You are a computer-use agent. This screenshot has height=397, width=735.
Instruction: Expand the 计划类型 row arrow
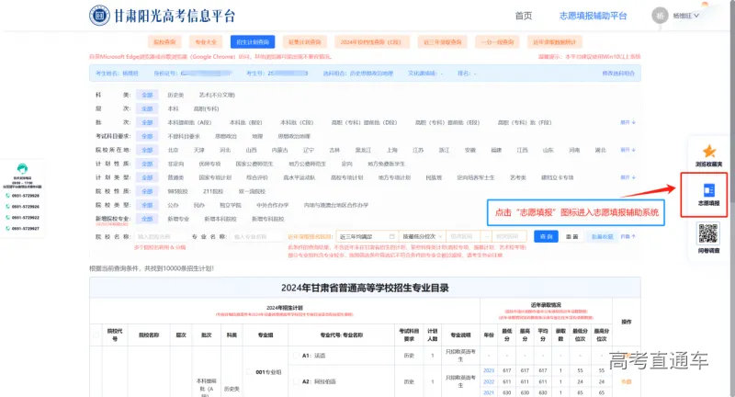click(628, 177)
